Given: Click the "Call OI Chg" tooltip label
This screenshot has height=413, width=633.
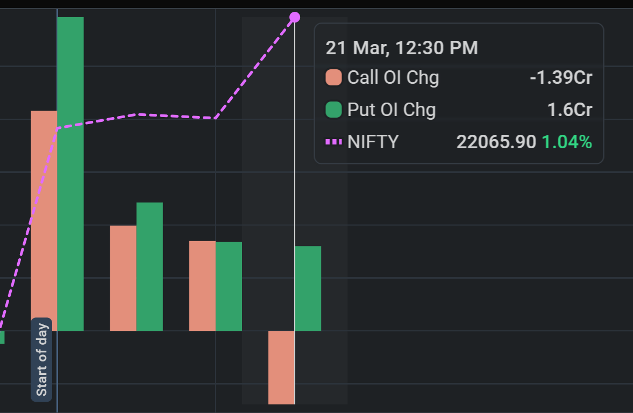Looking at the screenshot, I should click(393, 77).
